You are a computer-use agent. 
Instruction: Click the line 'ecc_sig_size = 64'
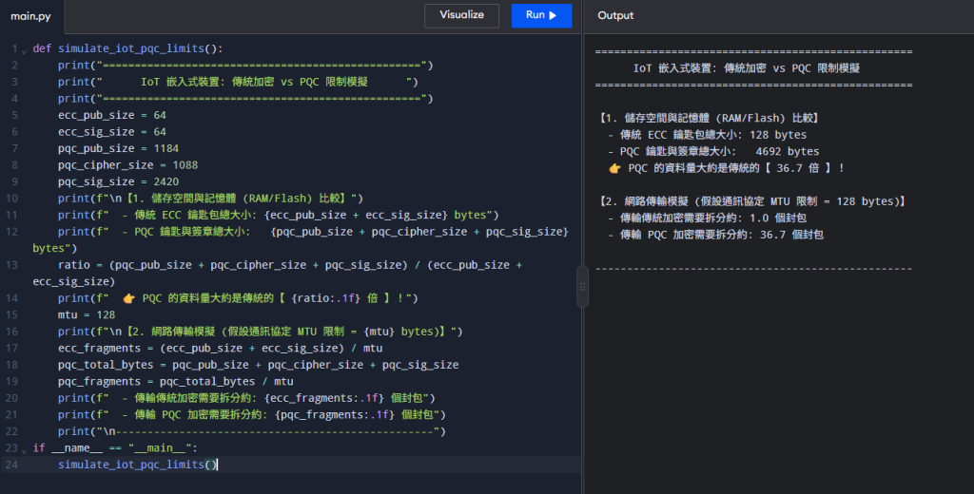(x=112, y=131)
